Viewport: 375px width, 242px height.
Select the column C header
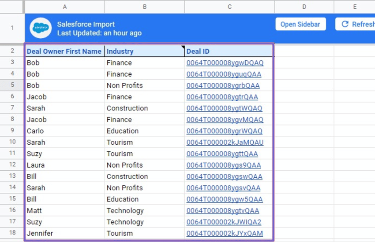pyautogui.click(x=229, y=7)
